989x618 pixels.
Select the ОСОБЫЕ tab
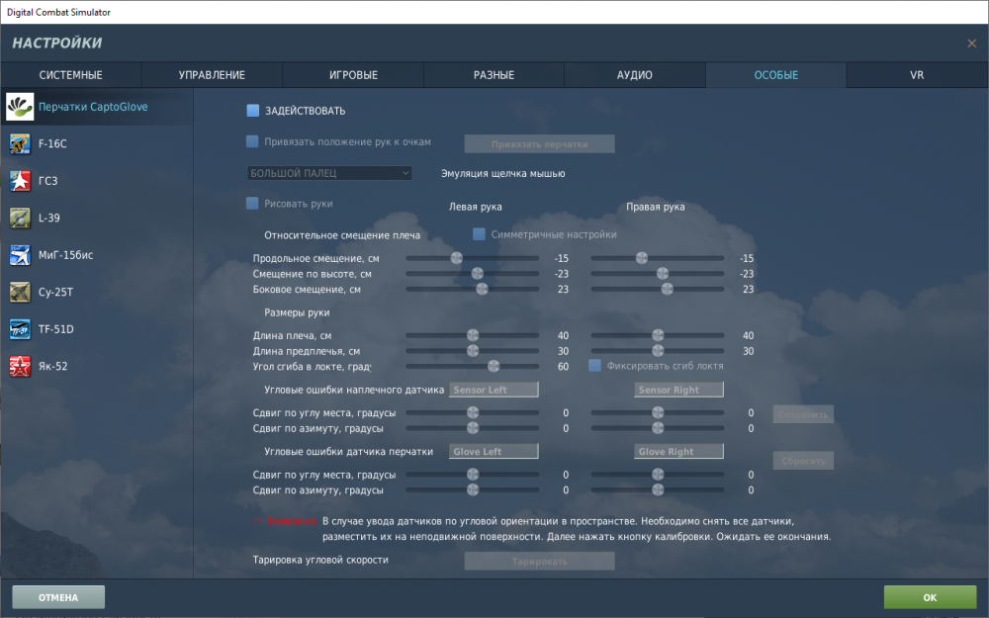click(x=775, y=75)
